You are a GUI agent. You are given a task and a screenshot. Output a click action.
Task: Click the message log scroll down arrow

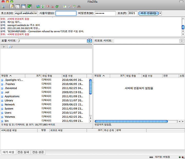[x=183, y=34]
